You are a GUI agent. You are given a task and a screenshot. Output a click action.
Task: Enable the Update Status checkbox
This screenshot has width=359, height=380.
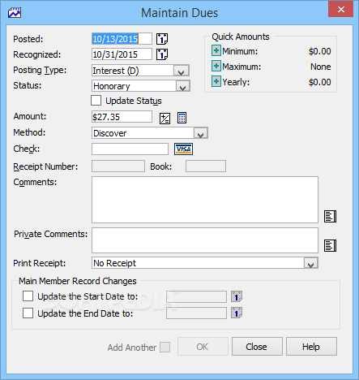pyautogui.click(x=96, y=101)
